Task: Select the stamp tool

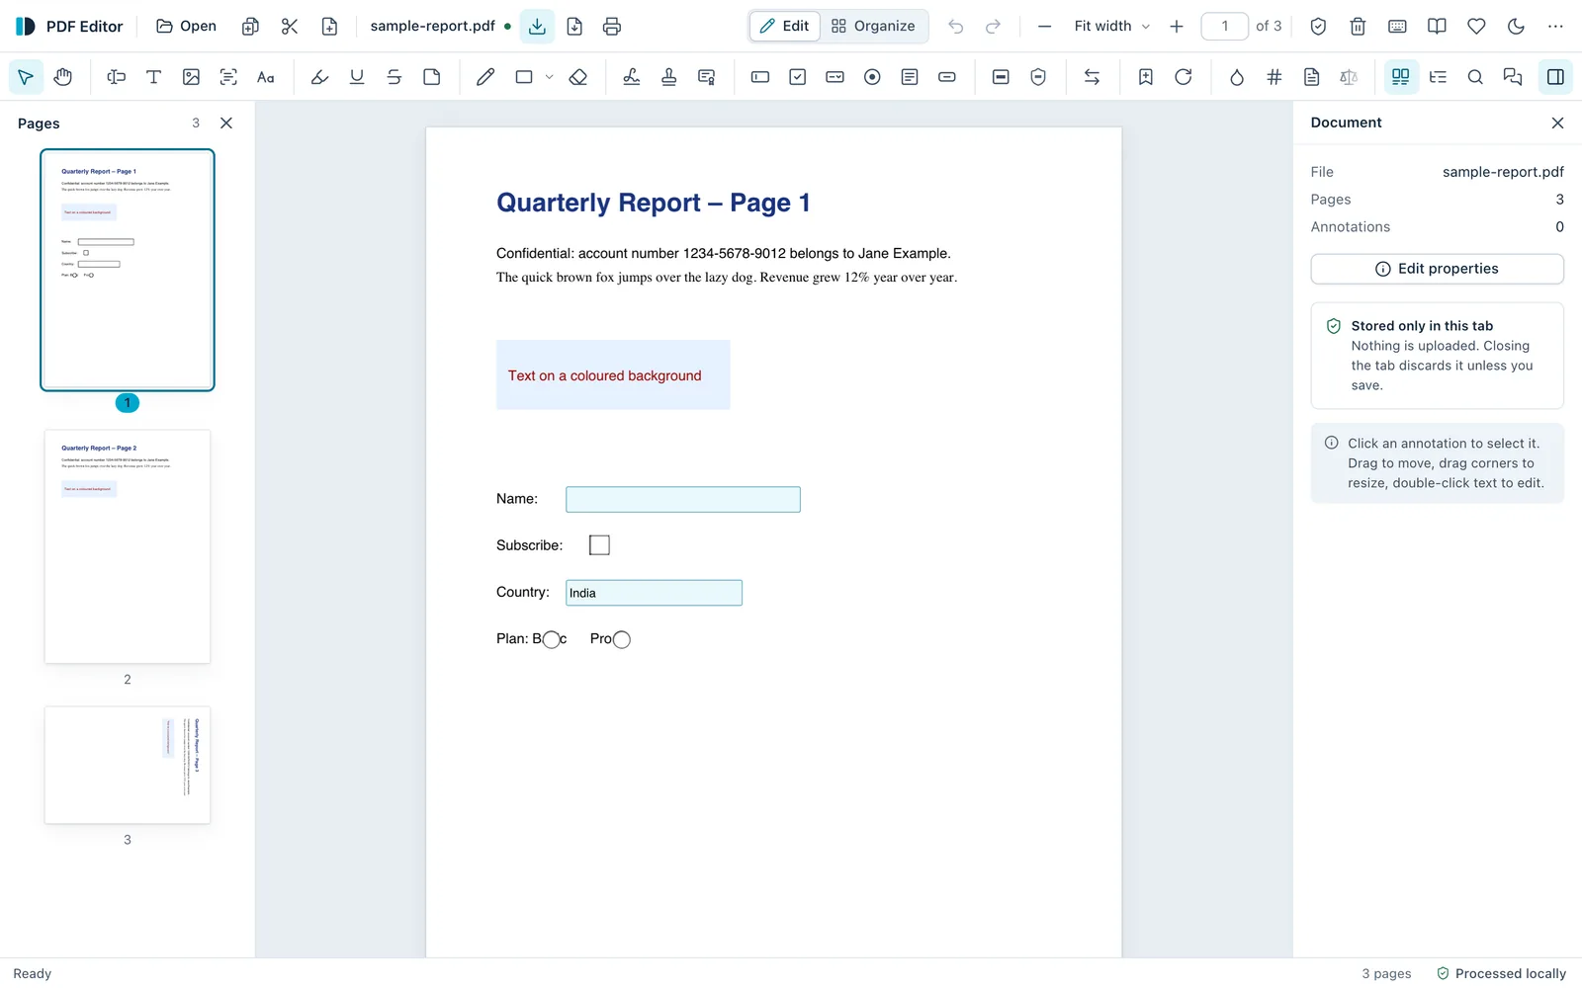Action: 669,77
